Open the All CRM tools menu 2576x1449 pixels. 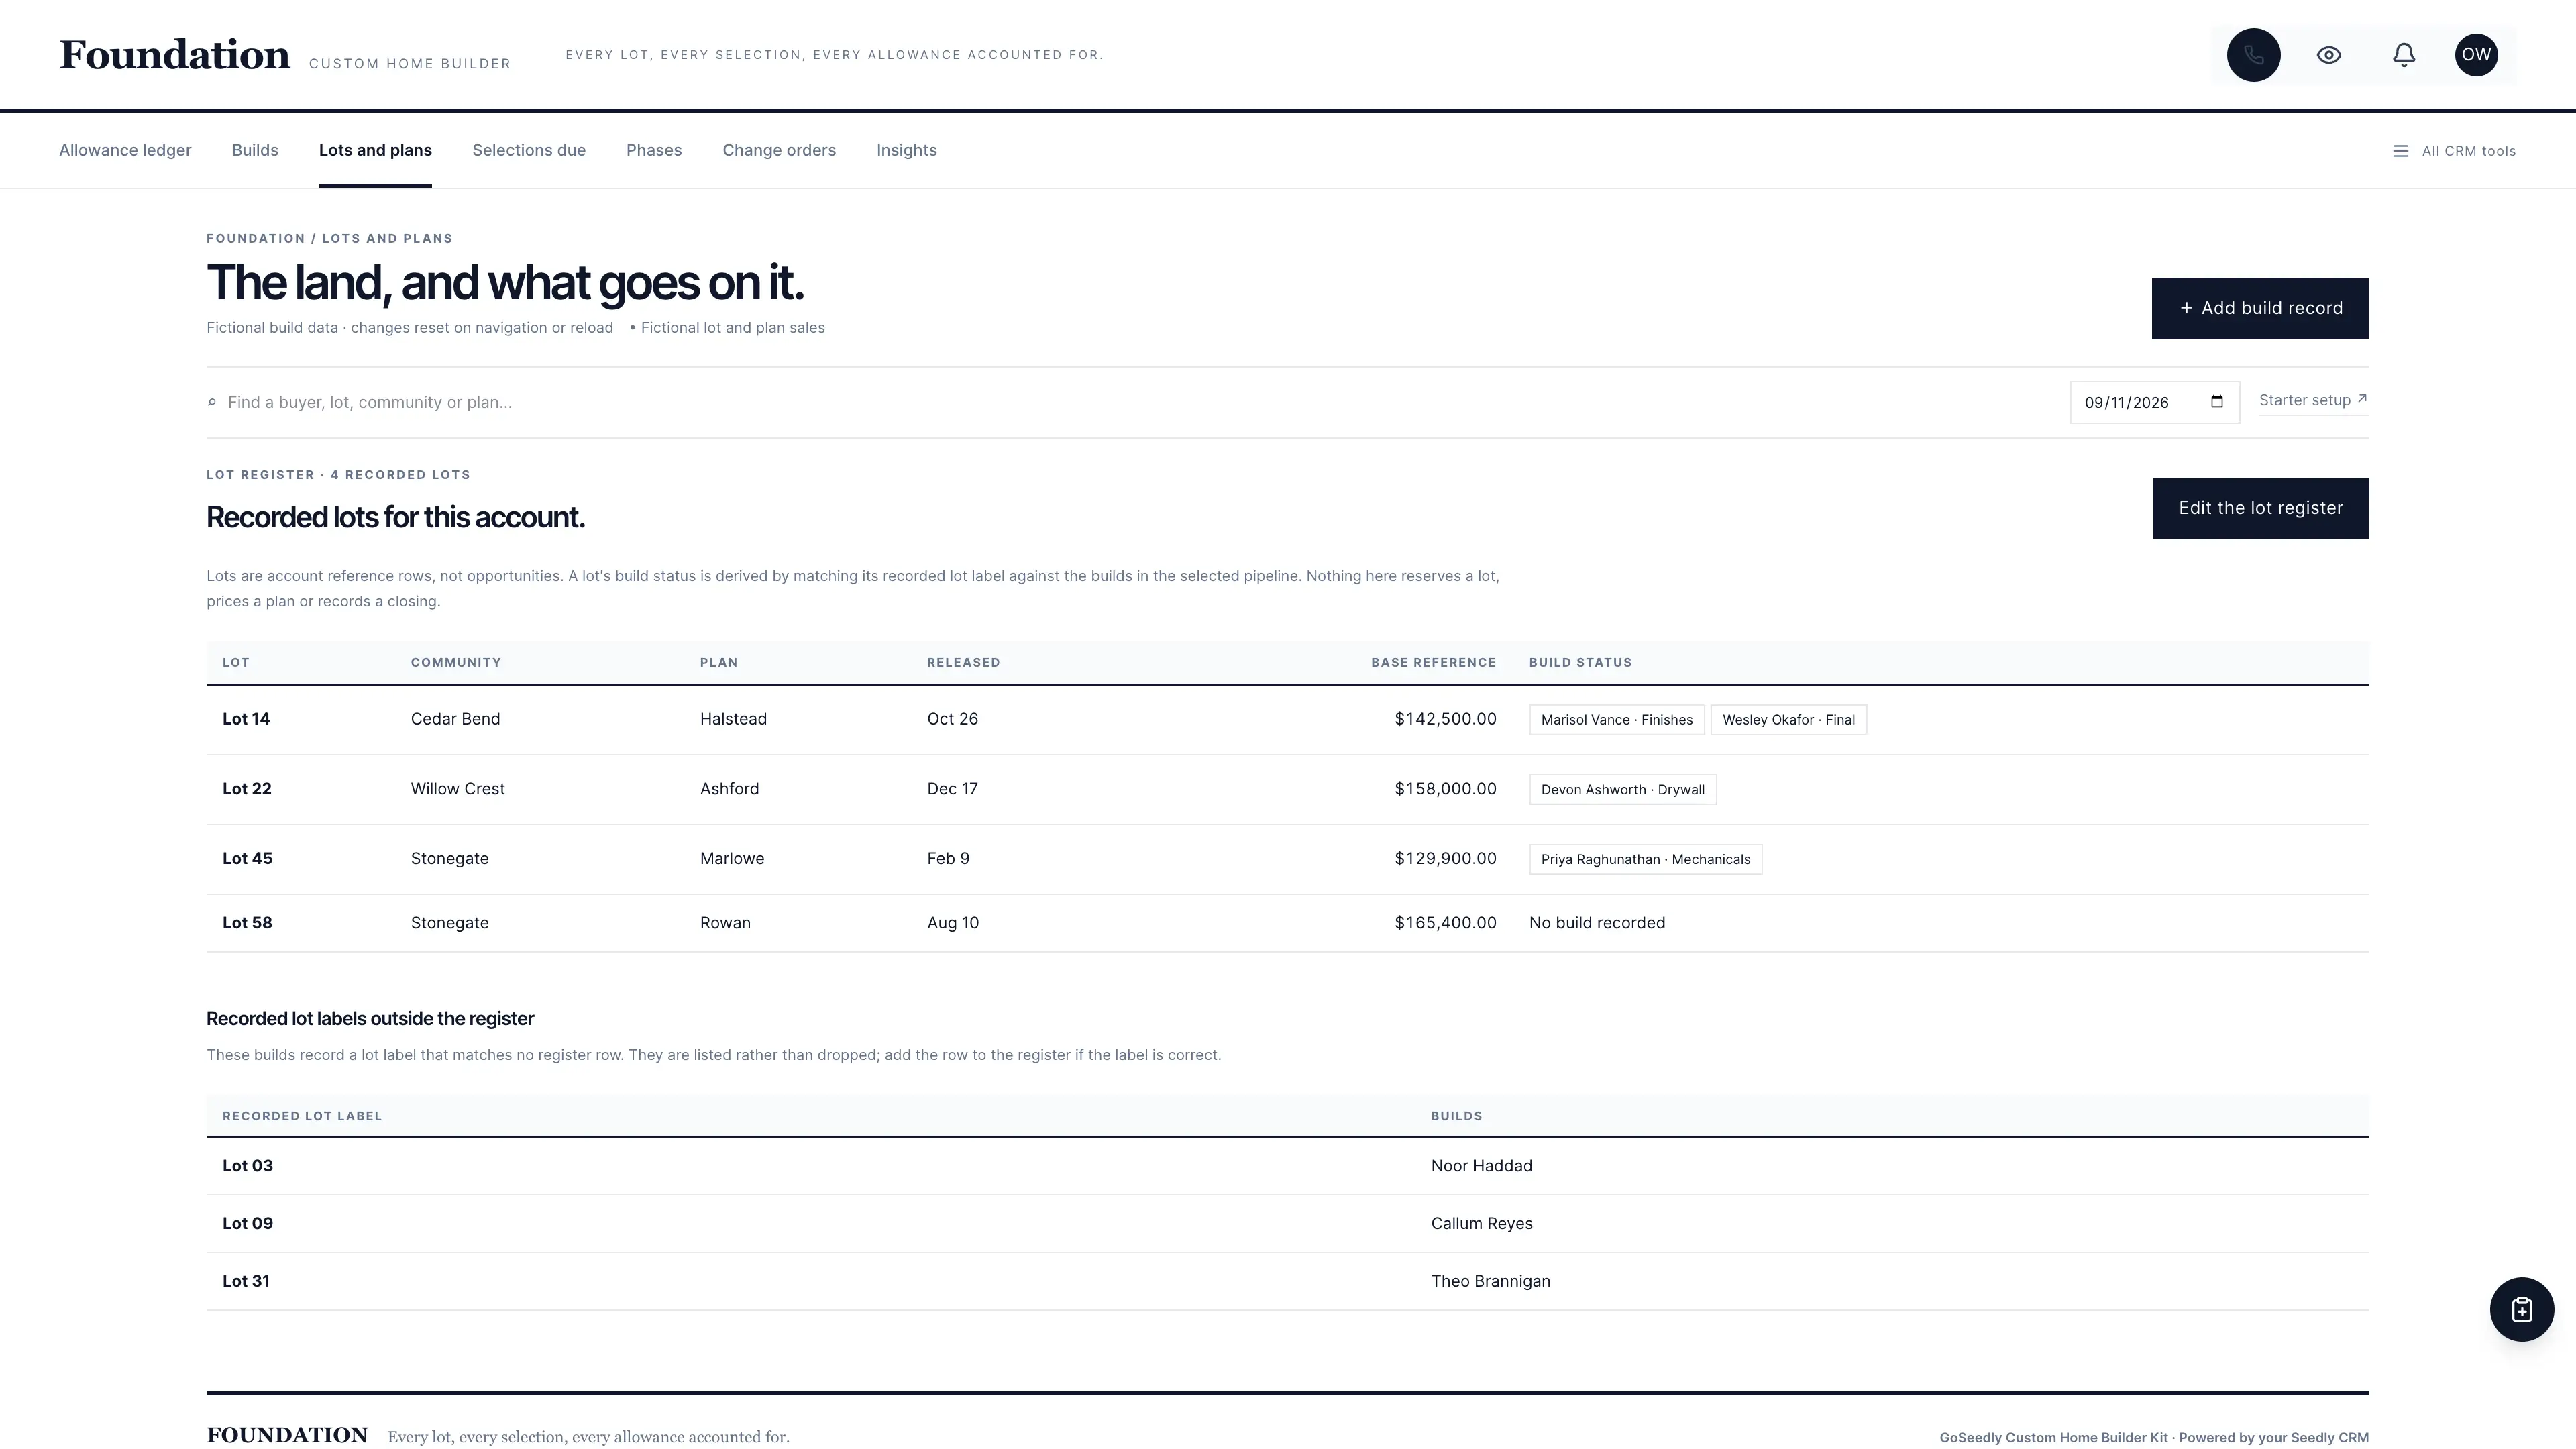click(2454, 151)
